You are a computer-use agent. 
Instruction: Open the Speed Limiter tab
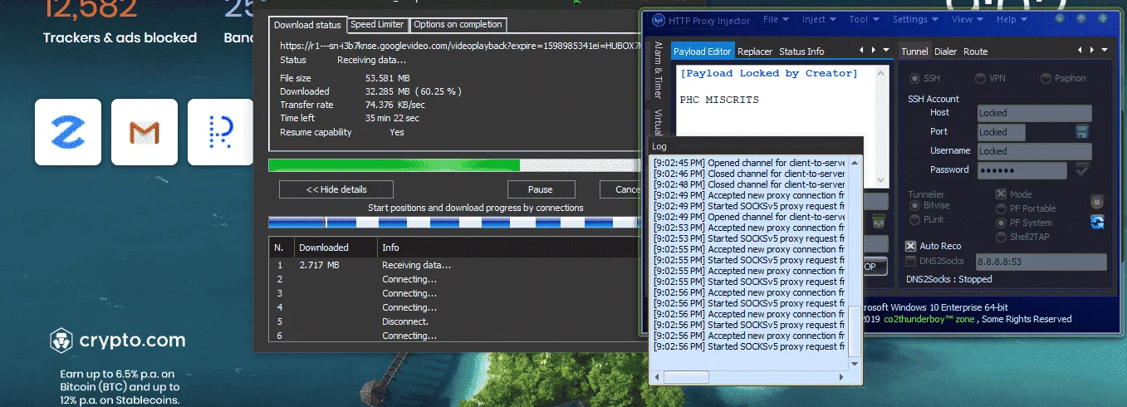pyautogui.click(x=378, y=25)
